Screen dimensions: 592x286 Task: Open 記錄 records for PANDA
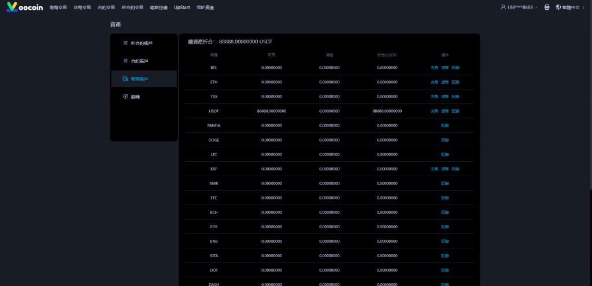[x=445, y=125]
